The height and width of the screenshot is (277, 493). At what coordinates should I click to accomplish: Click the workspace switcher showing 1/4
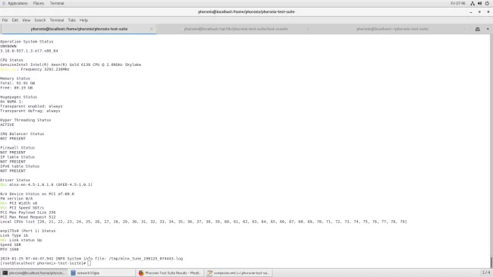point(486,272)
